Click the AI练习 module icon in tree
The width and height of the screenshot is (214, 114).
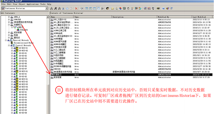15,27
